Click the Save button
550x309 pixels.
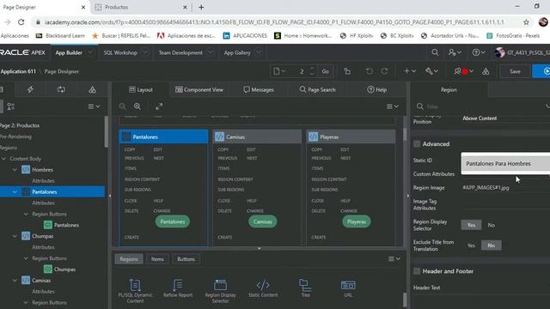click(515, 71)
